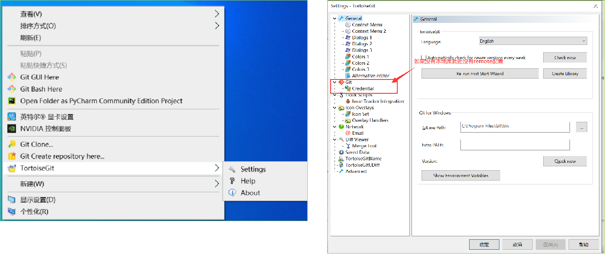Open TortoiseGit Help from the submenu
Image resolution: width=605 pixels, height=254 pixels.
pyautogui.click(x=248, y=181)
